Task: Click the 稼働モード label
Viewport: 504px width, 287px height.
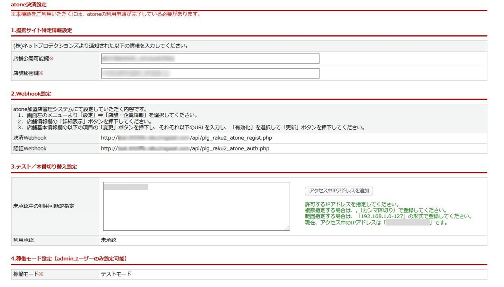Action: click(x=26, y=274)
